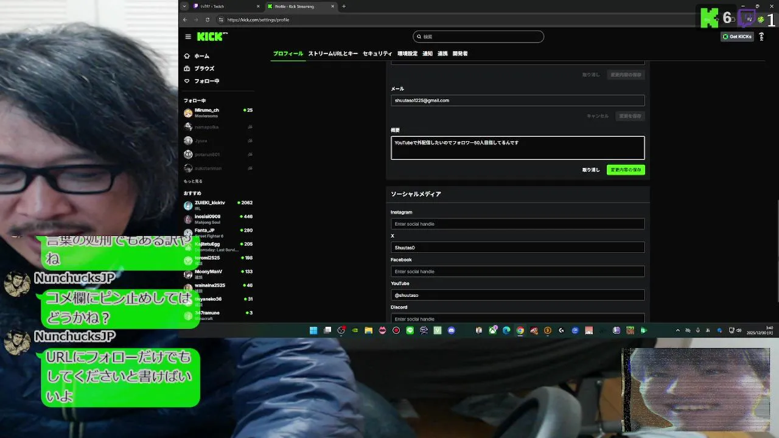
Task: Click 取り消し under the bio field
Action: (x=591, y=170)
